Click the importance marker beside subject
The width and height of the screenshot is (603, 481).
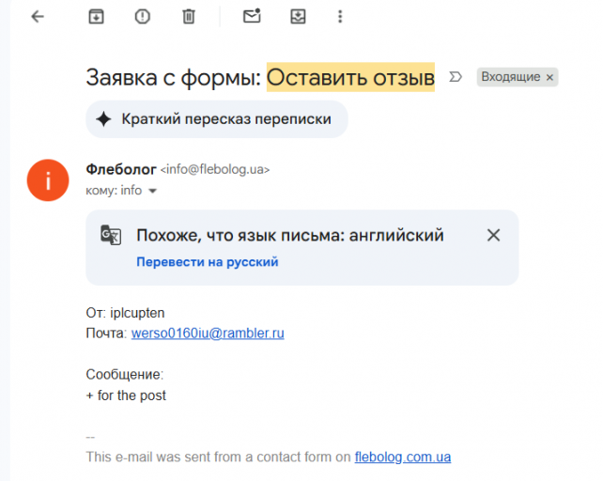[456, 77]
